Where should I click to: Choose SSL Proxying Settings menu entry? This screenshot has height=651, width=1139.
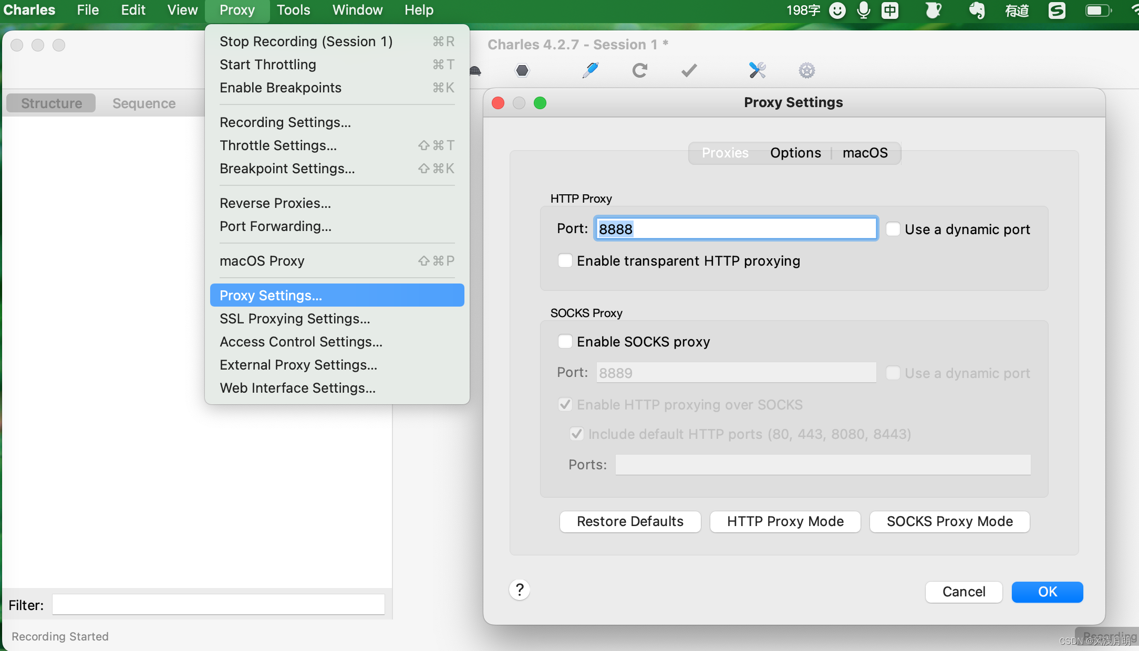[x=295, y=319]
